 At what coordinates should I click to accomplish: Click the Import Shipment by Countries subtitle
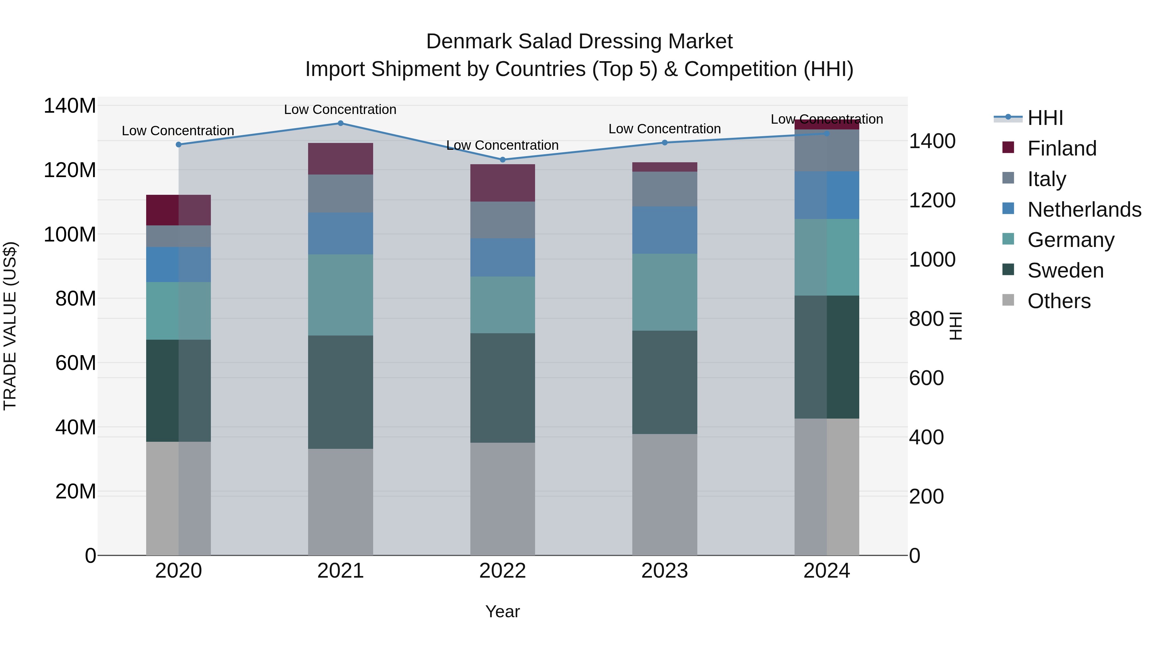579,69
